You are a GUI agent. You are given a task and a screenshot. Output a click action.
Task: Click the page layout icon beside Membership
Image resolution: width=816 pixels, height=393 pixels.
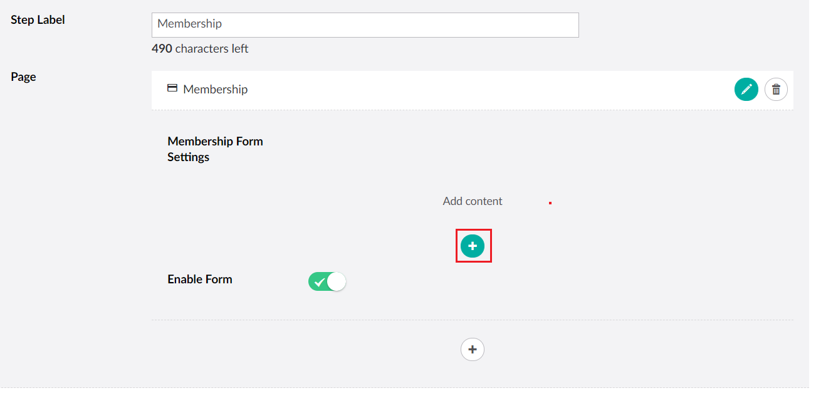[x=172, y=89]
